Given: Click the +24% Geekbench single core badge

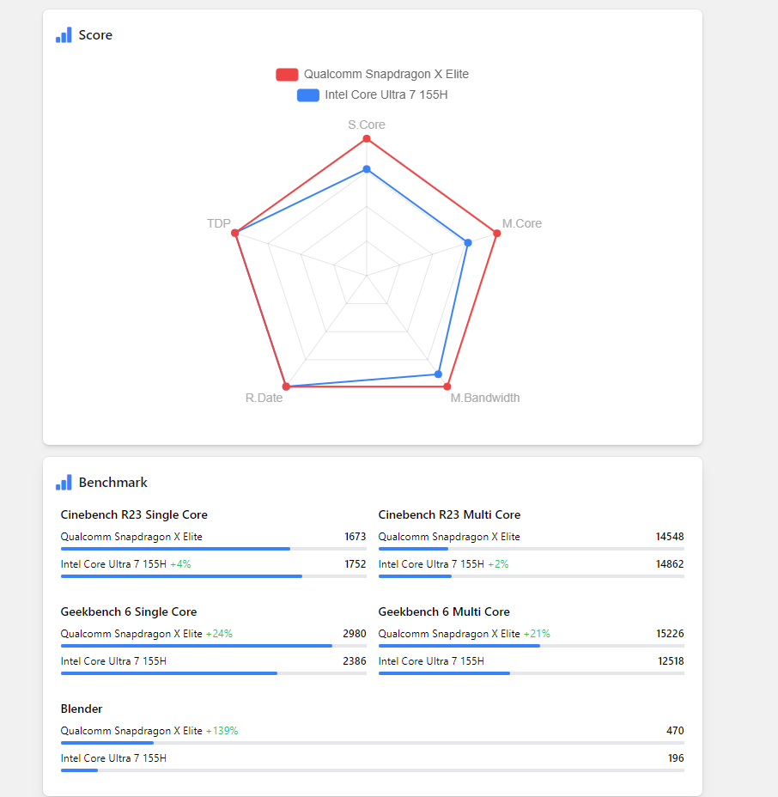Looking at the screenshot, I should 219,634.
